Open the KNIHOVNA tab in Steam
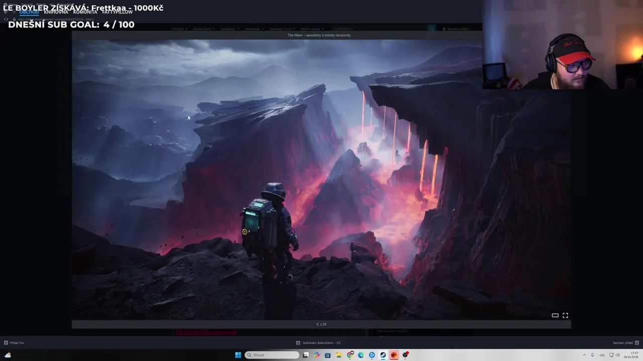This screenshot has width=643, height=361. (56, 12)
